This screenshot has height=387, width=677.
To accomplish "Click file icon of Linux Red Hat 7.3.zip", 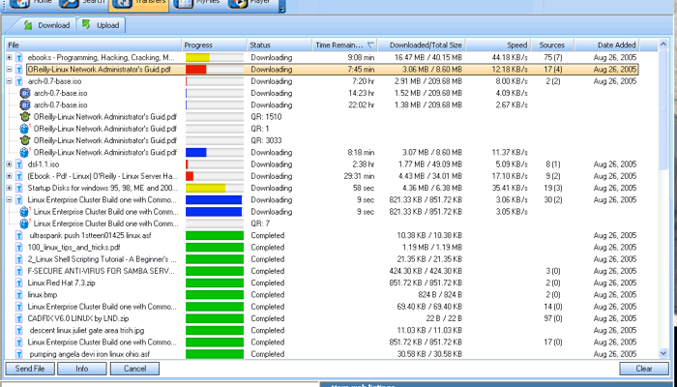I will click(x=19, y=283).
